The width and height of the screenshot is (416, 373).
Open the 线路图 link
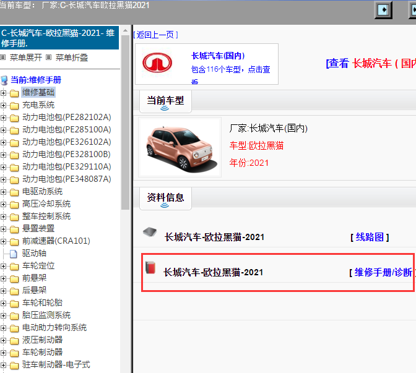tap(370, 237)
